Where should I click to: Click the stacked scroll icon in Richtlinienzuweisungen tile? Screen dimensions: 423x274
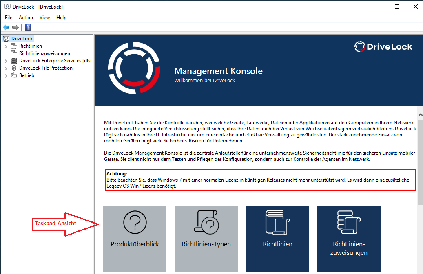[x=349, y=222]
